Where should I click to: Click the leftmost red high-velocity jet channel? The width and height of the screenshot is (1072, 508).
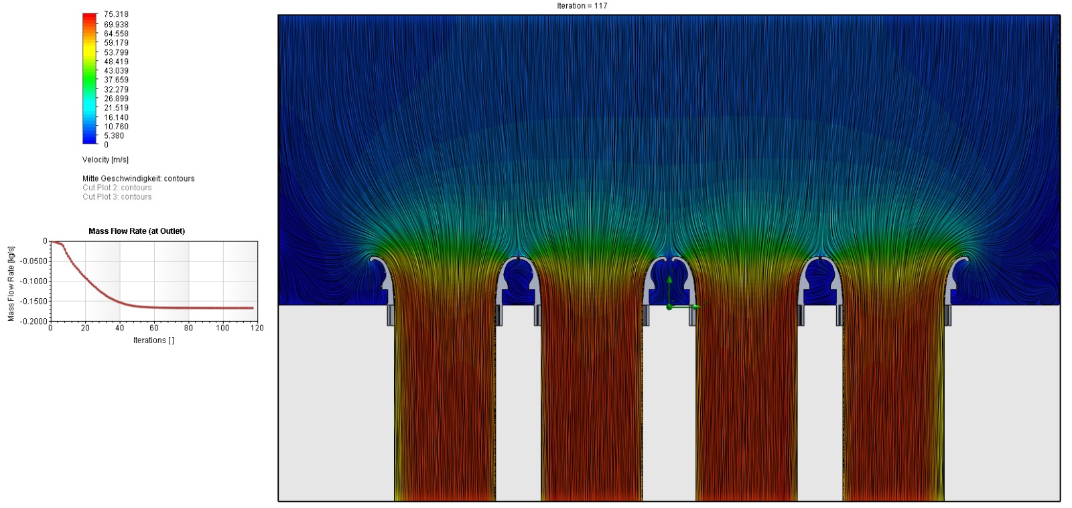click(x=445, y=402)
